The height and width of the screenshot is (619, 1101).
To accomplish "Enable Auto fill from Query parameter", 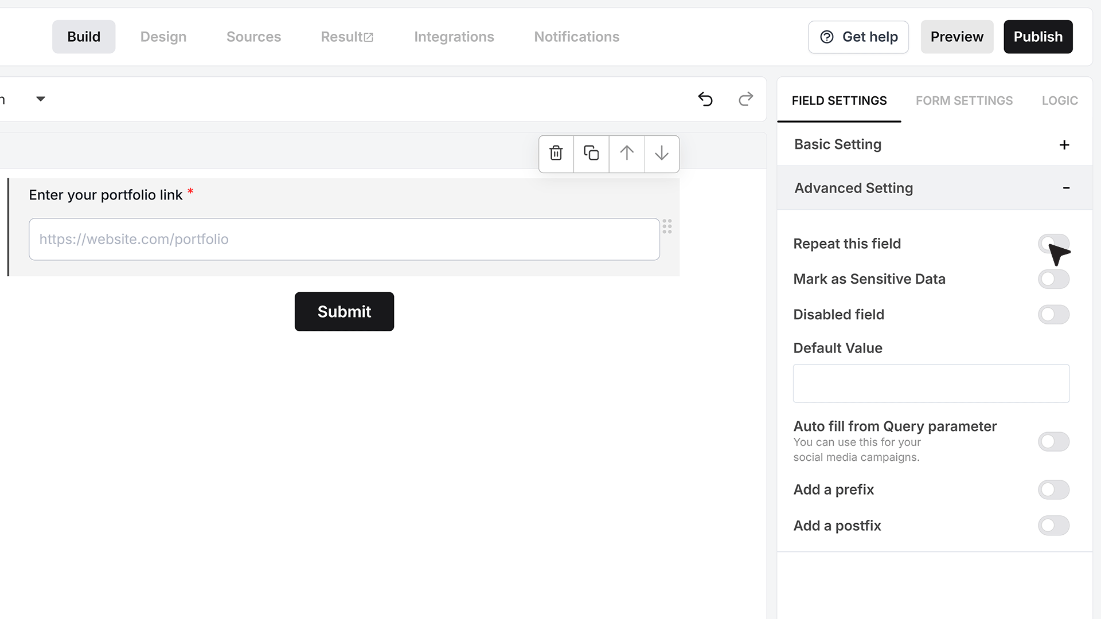I will pos(1053,442).
